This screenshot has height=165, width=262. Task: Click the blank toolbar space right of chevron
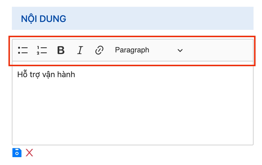[x=217, y=50]
